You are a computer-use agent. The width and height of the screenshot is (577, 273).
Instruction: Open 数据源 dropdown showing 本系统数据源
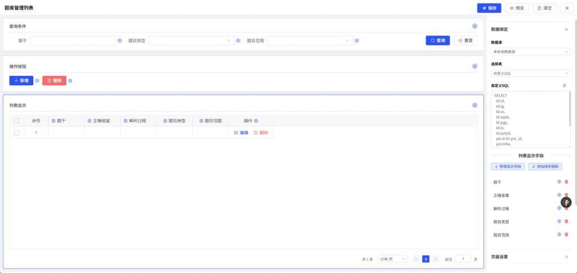coord(531,52)
